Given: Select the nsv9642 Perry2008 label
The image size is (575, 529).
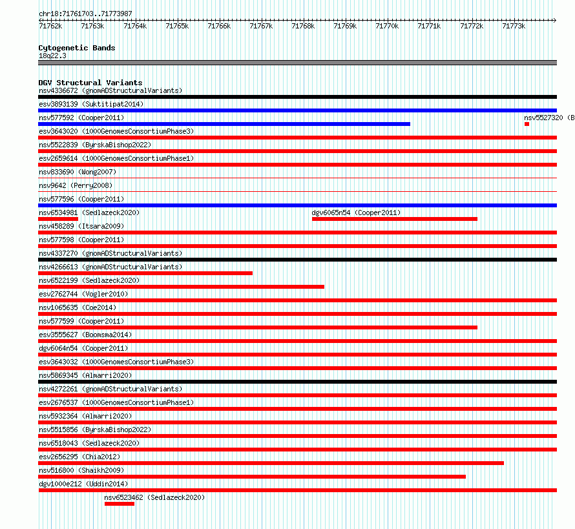Looking at the screenshot, I should tap(76, 185).
